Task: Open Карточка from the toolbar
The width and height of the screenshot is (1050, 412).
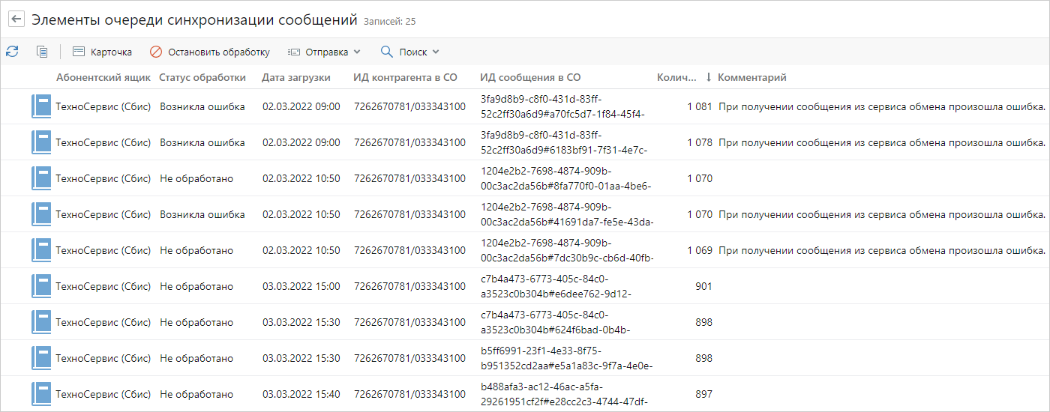Action: [102, 52]
